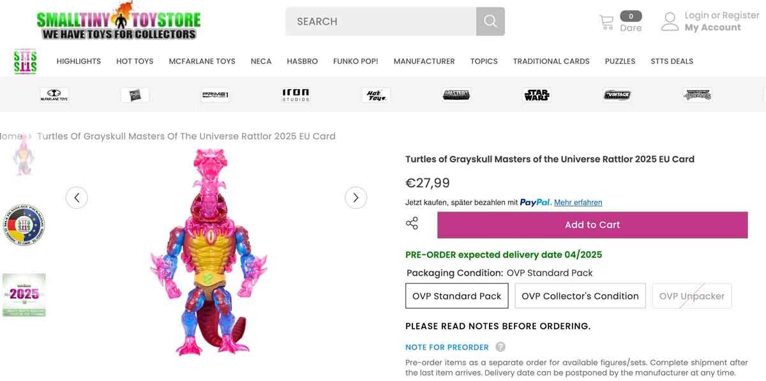Open the Masters of the Universe brand page
Image resolution: width=766 pixels, height=381 pixels.
coord(456,94)
